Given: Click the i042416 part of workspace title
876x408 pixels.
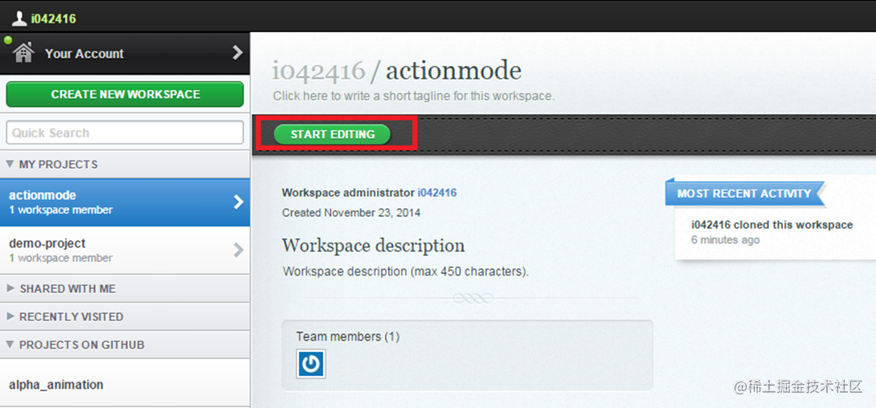Looking at the screenshot, I should (x=318, y=71).
